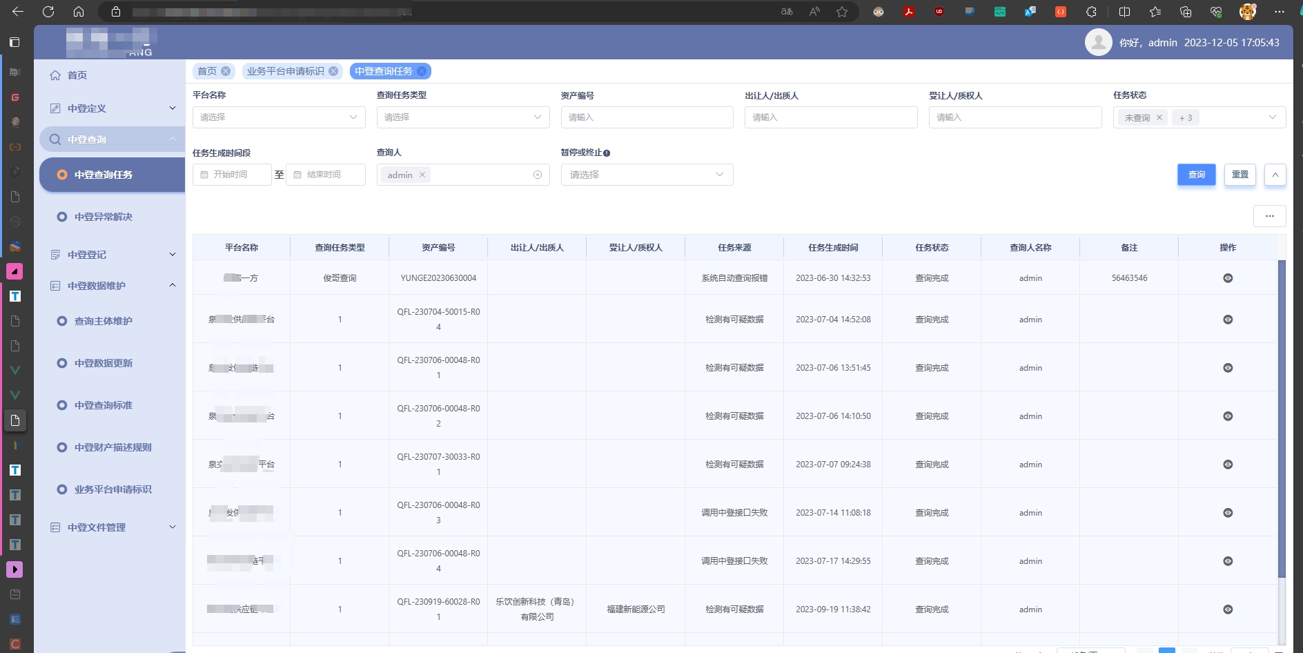This screenshot has width=1303, height=653.
Task: Close the 中登查询任务 page tab
Action: coord(422,71)
